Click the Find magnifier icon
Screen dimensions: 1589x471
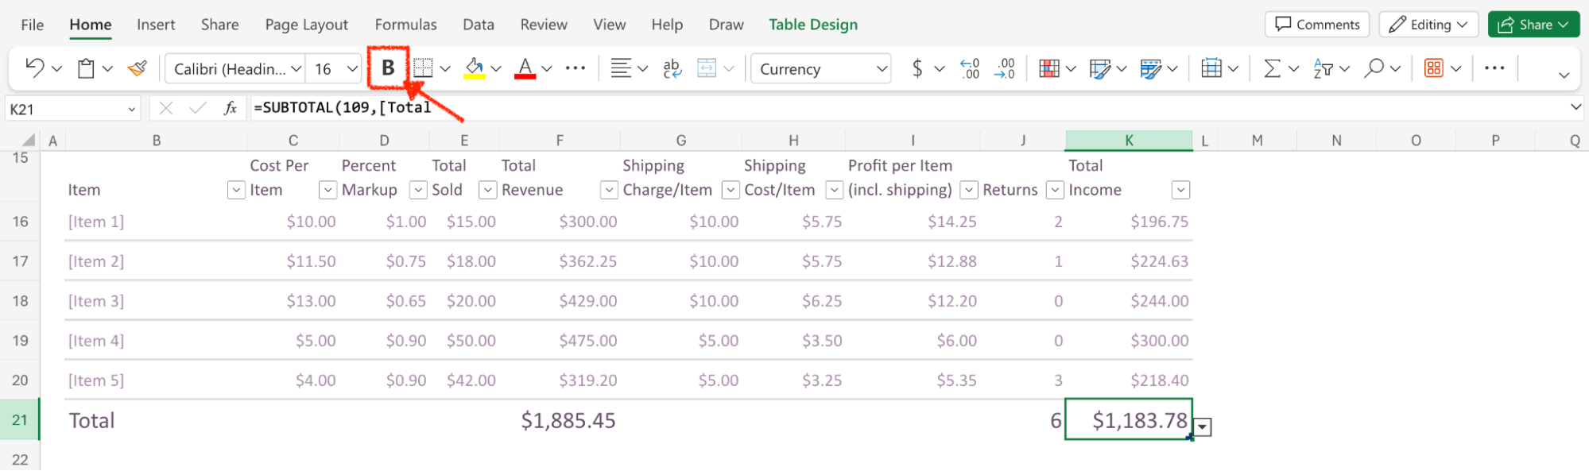click(x=1374, y=68)
